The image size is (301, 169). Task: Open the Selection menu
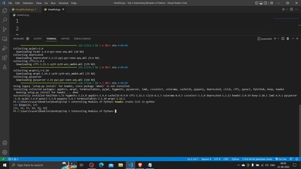28,3
